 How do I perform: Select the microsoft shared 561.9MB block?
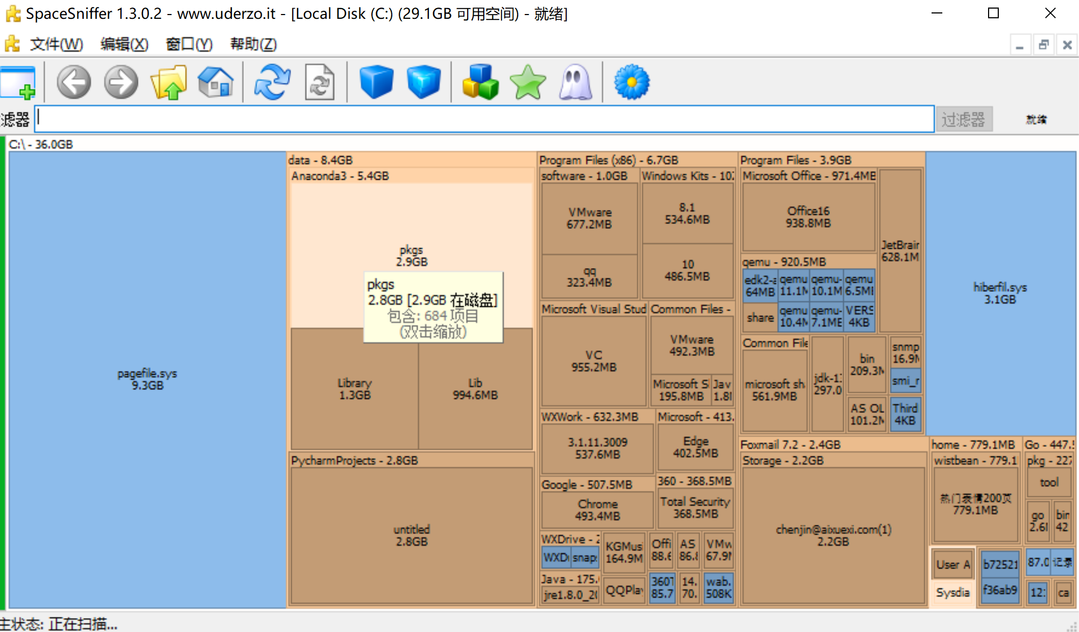click(x=774, y=390)
